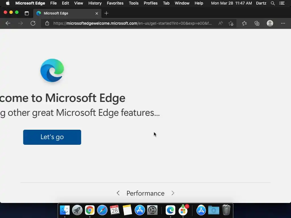
Task: Open the Apple menu
Action: coord(8,3)
